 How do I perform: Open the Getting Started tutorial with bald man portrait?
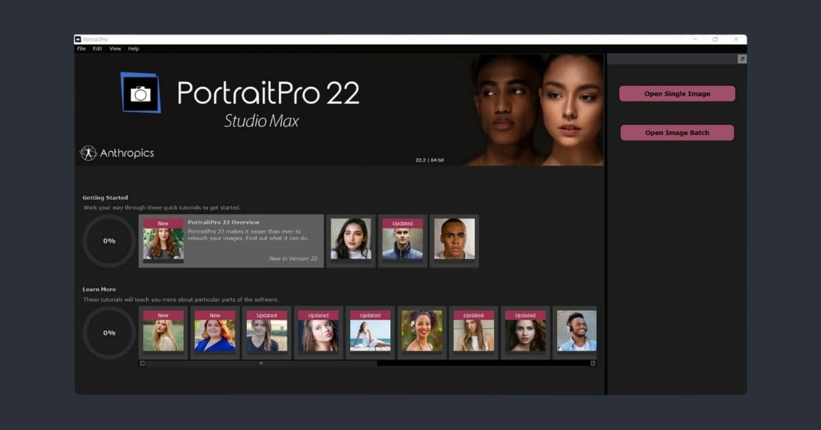coord(454,241)
